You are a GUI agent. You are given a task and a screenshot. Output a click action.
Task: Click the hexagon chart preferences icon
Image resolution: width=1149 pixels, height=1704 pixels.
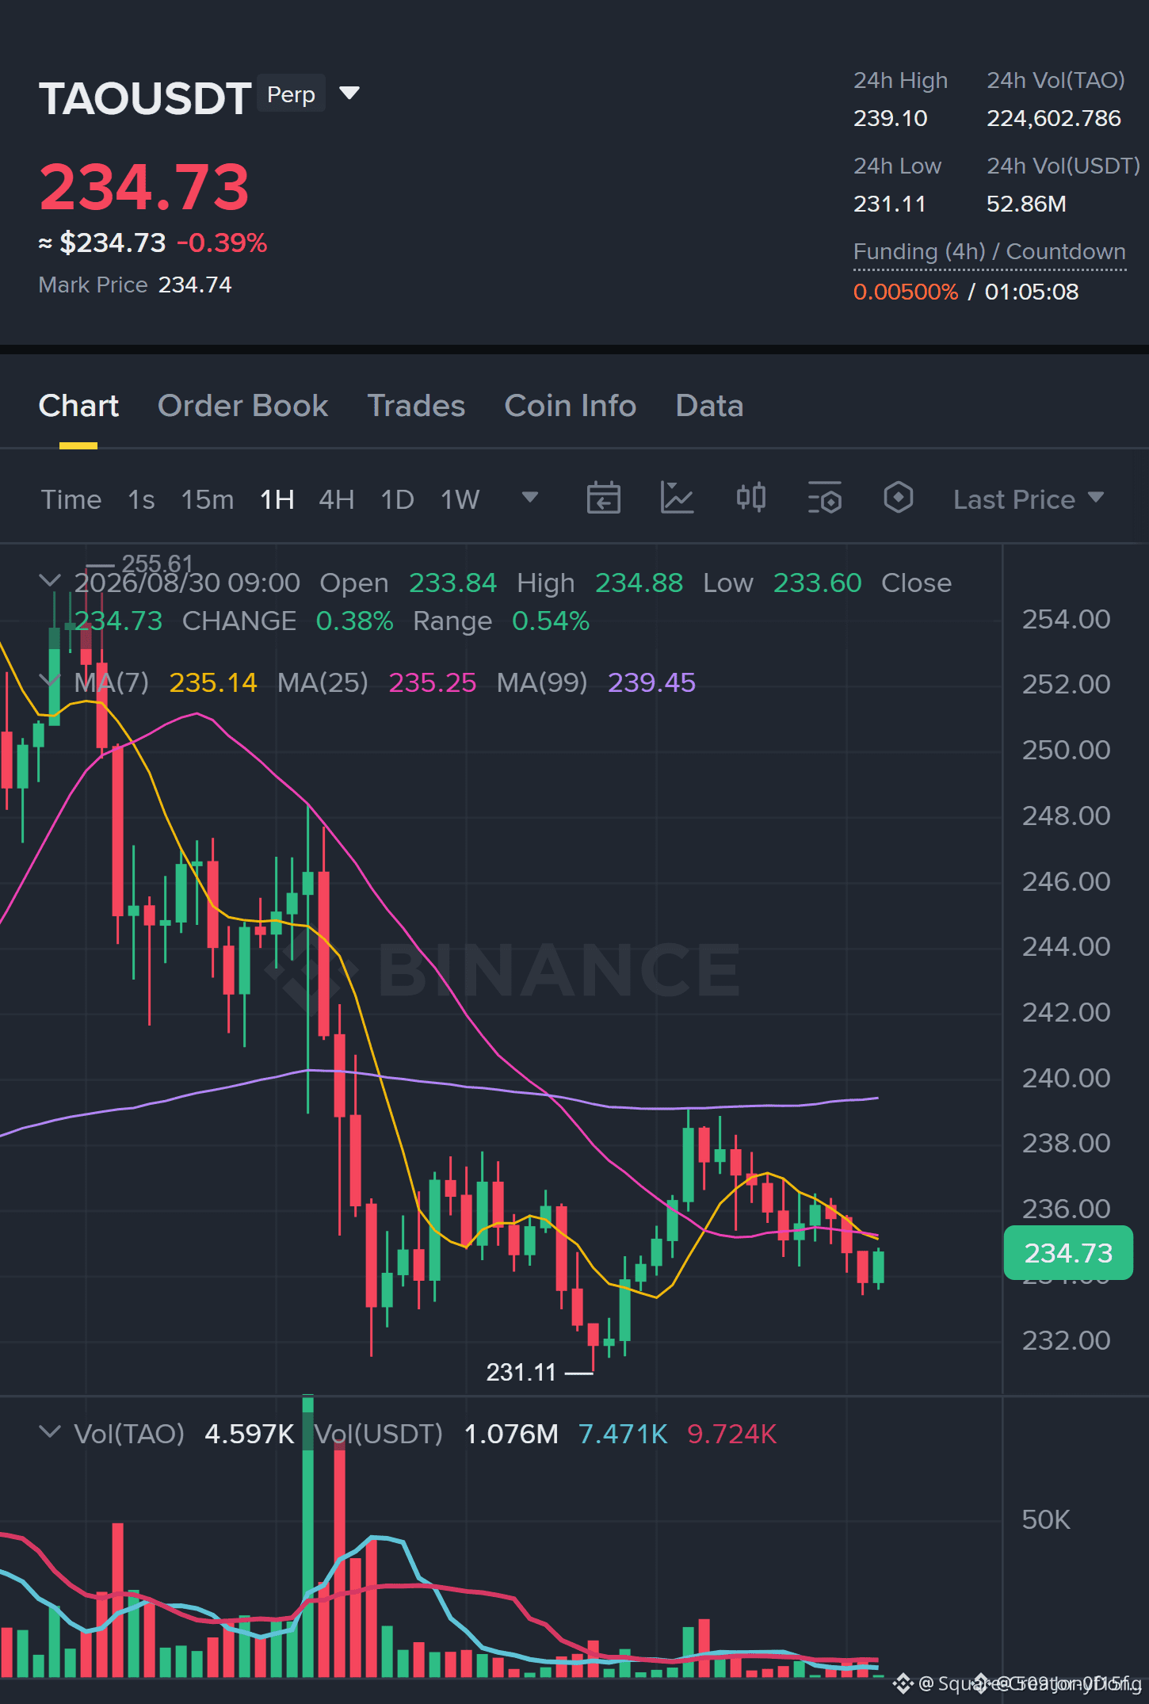(898, 498)
